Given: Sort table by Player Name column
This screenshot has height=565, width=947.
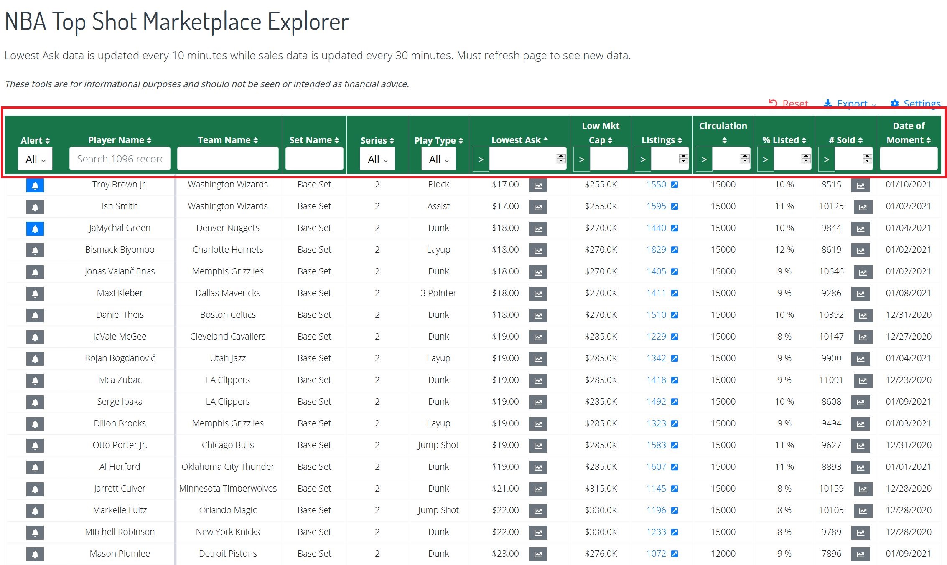Looking at the screenshot, I should pyautogui.click(x=120, y=140).
